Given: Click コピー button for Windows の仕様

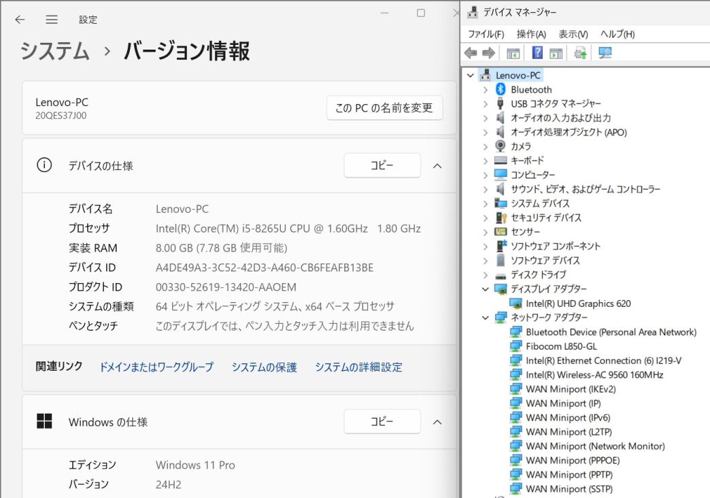Looking at the screenshot, I should pos(382,421).
